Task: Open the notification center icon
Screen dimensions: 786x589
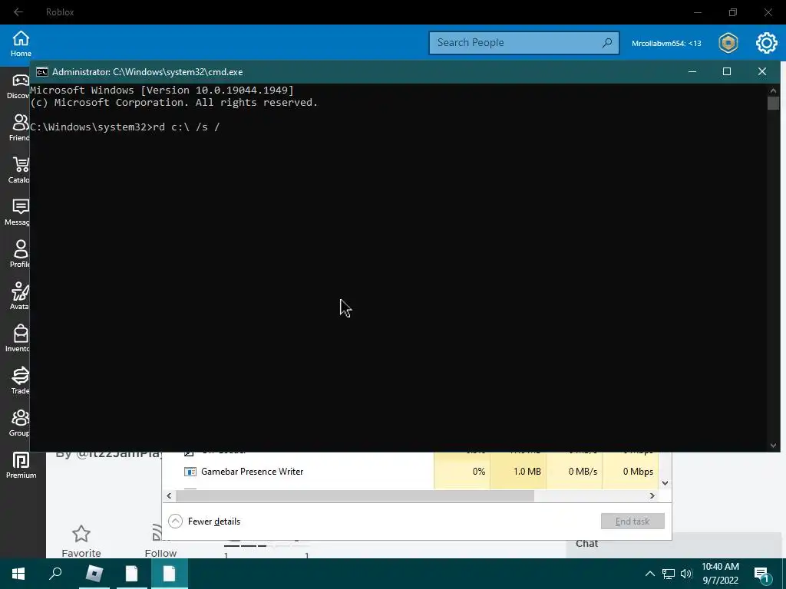Action: tap(762, 574)
